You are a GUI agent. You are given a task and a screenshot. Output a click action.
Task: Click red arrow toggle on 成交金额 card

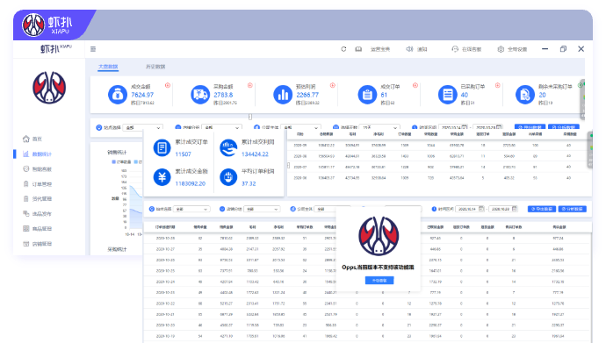pos(168,85)
